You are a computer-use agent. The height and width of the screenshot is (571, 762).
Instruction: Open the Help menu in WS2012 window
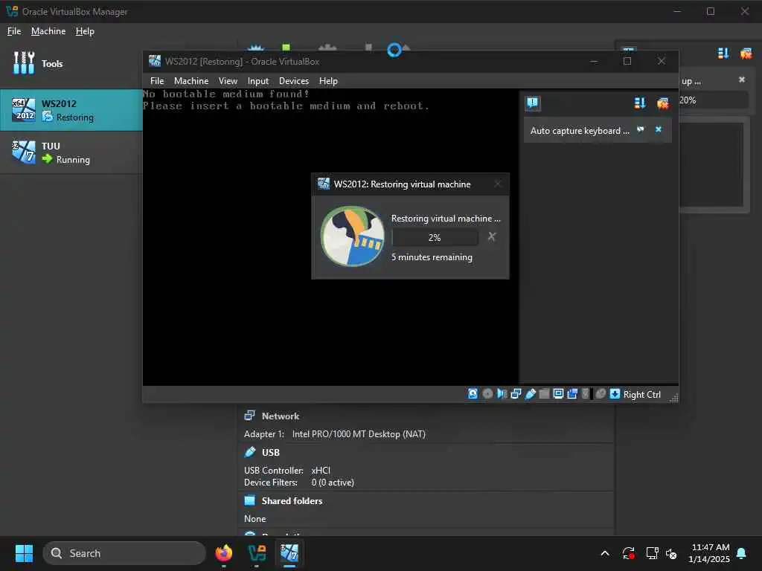(328, 81)
